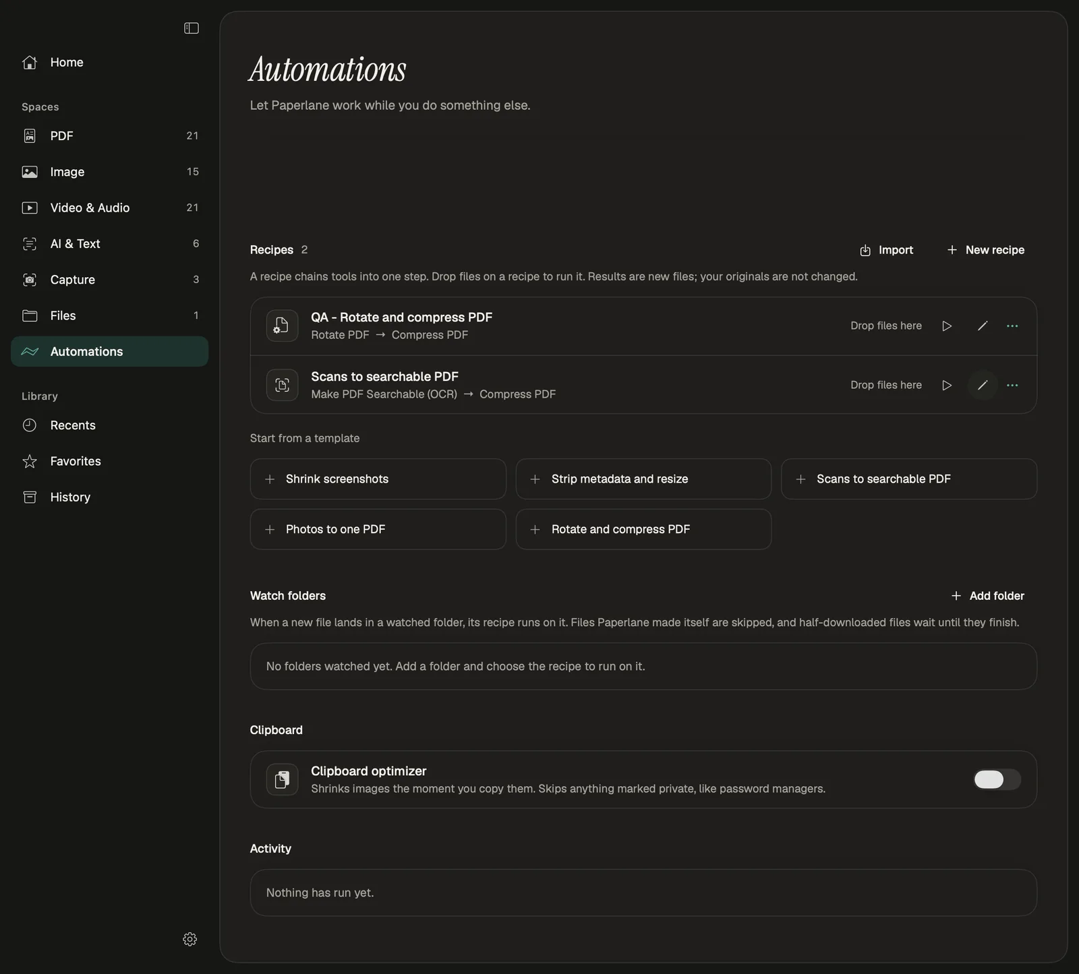
Task: Edit the QA - Rotate and compress PDF recipe
Action: coord(983,326)
